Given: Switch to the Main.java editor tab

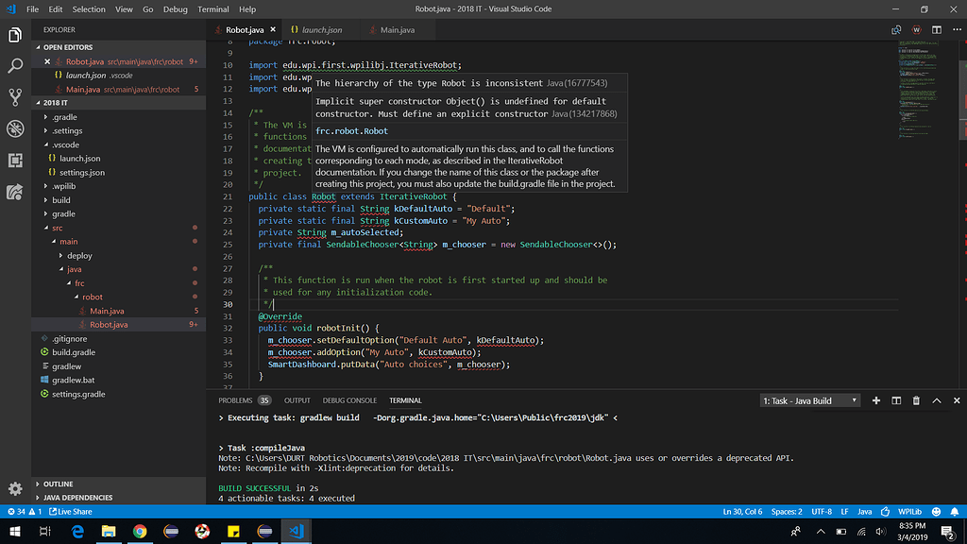Looking at the screenshot, I should (398, 29).
